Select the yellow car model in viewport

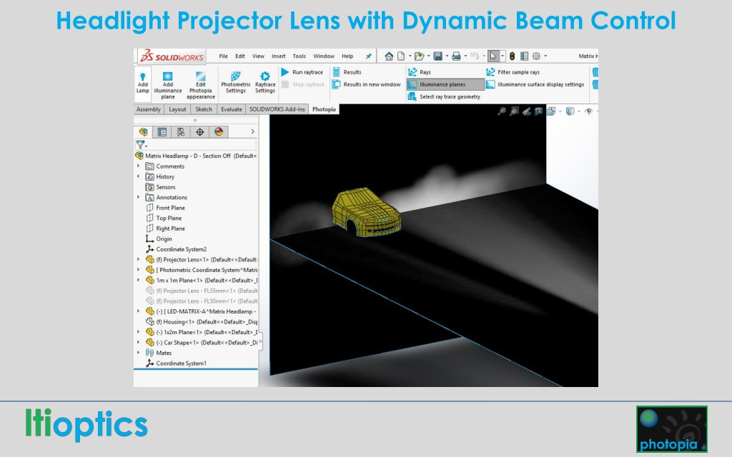[365, 213]
